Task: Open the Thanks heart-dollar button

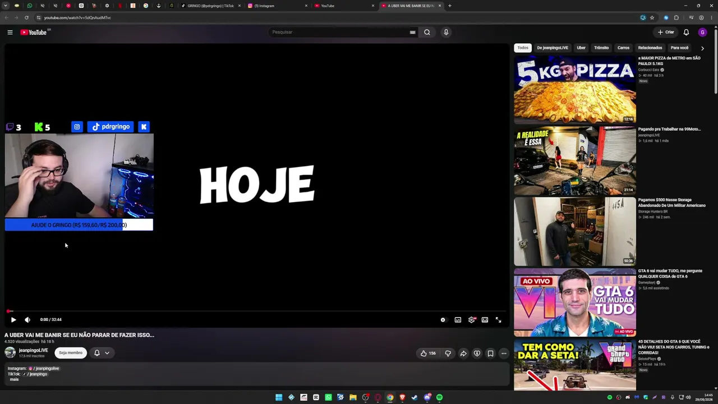Action: [x=477, y=353]
